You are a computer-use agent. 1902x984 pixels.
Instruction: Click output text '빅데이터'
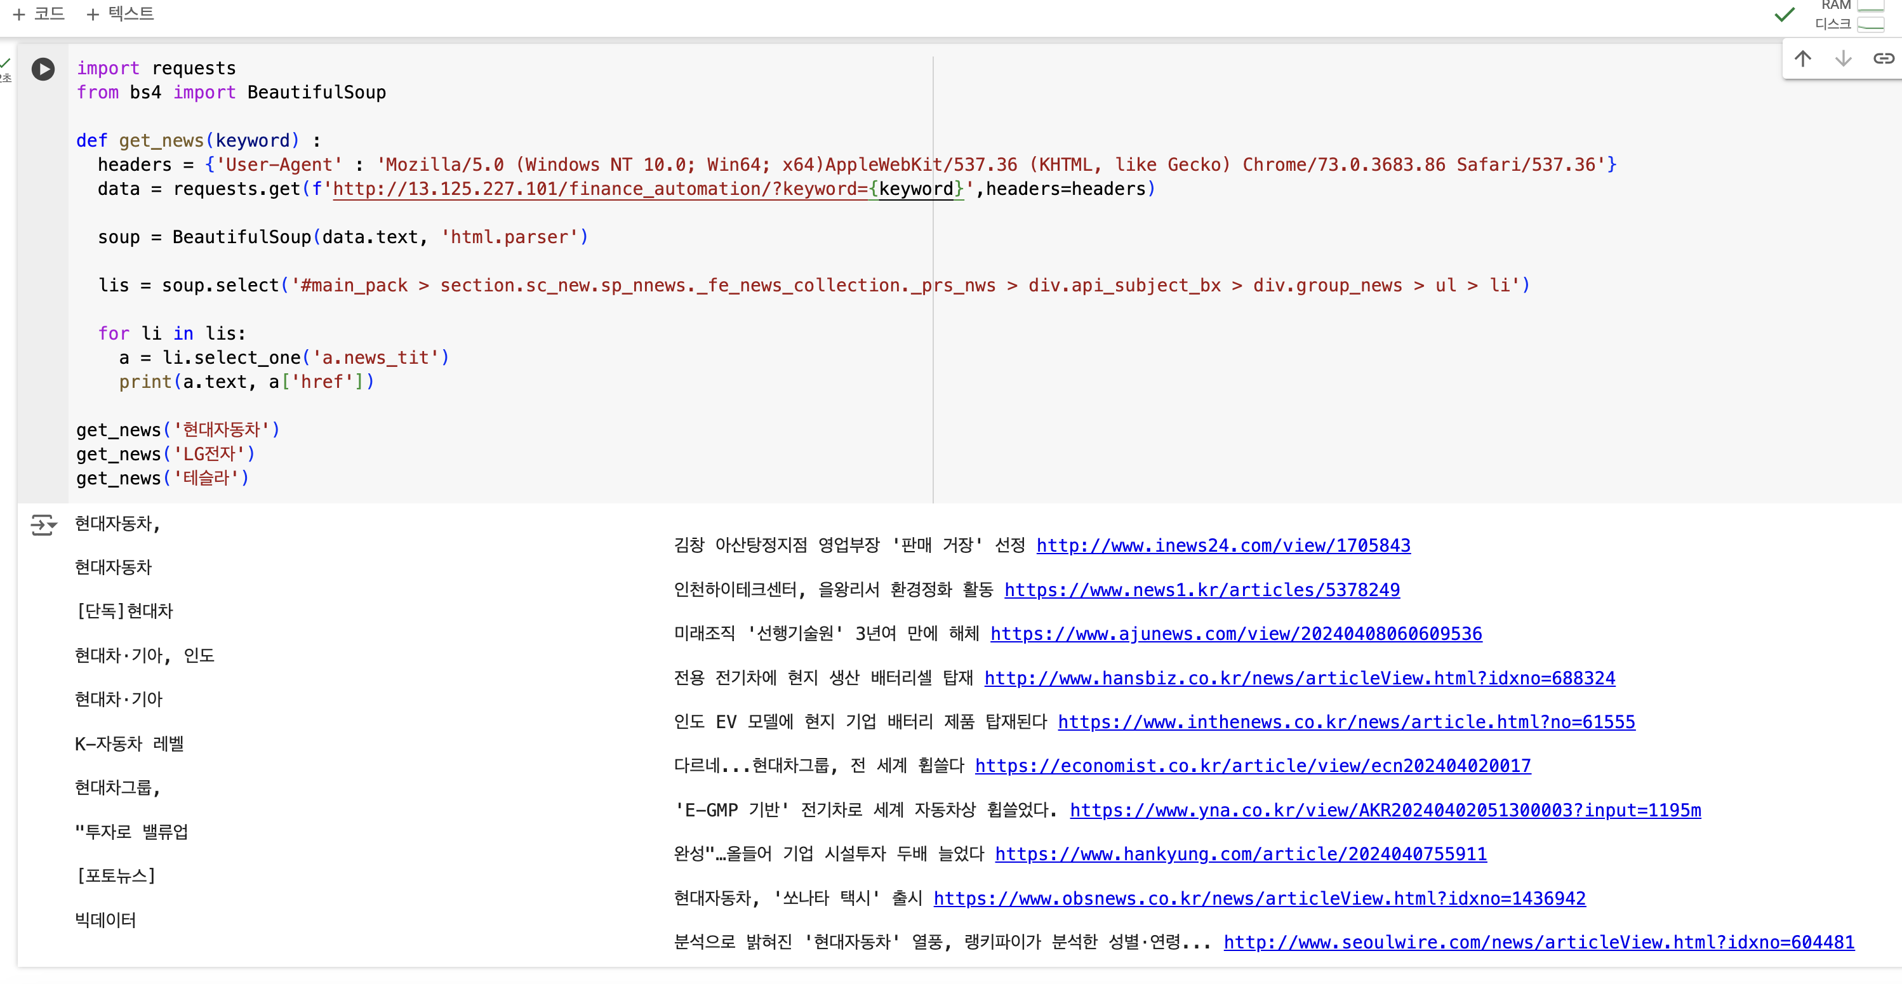105,921
